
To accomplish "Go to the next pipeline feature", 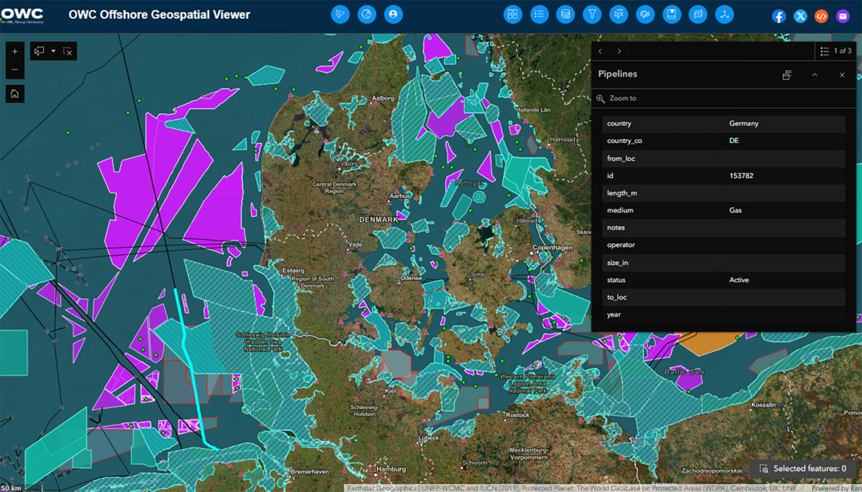I will coord(619,51).
